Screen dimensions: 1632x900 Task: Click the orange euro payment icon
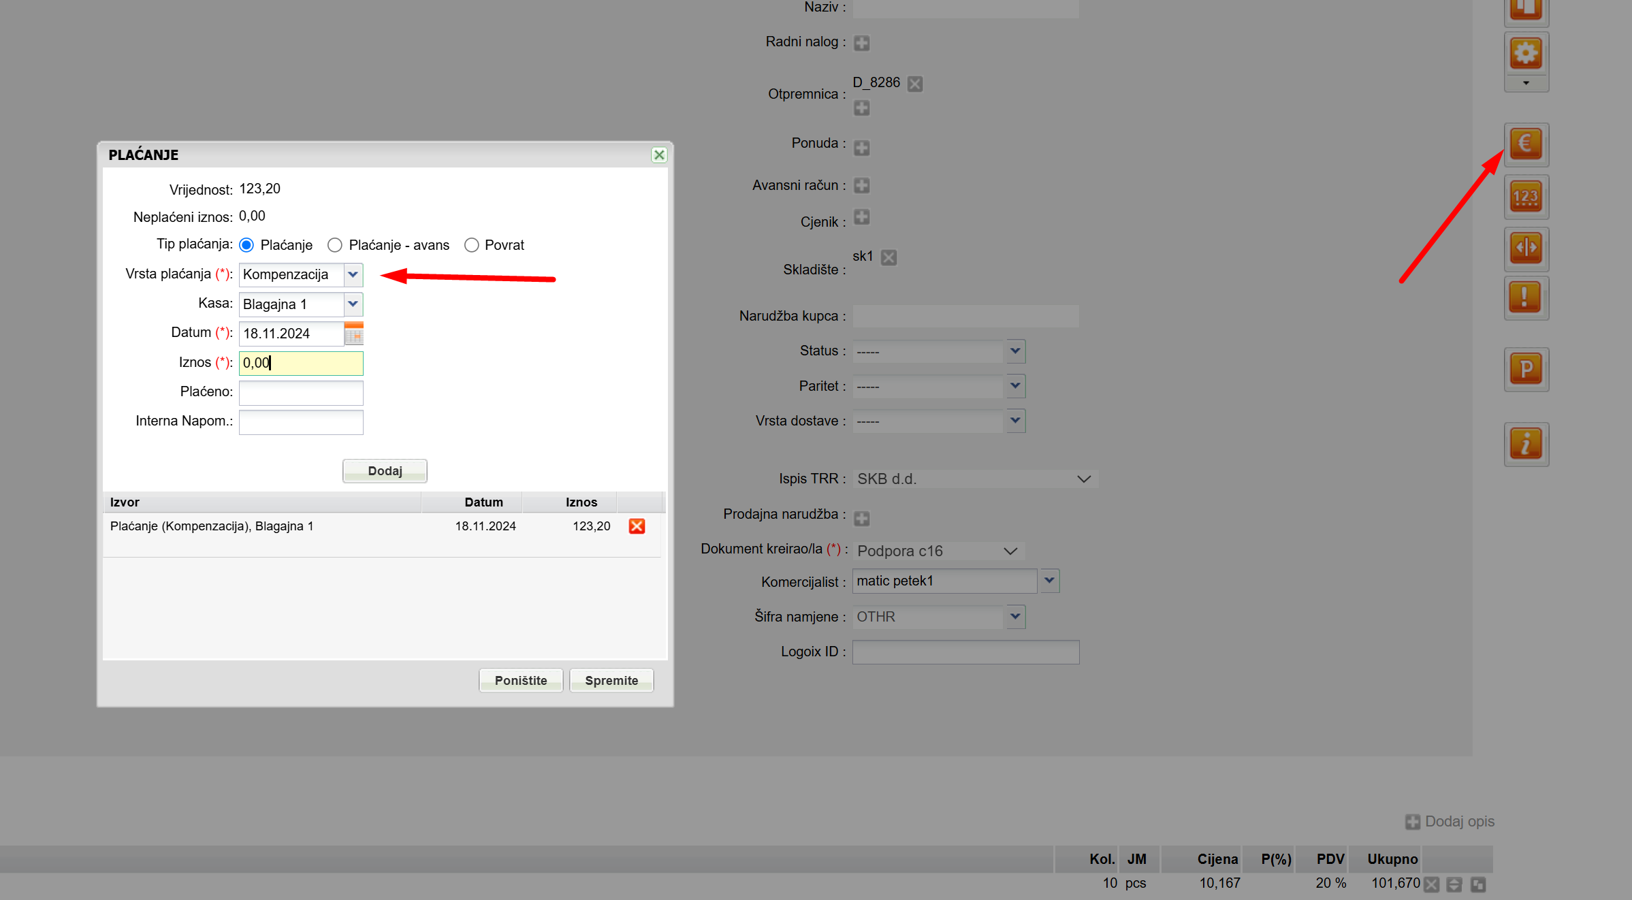pyautogui.click(x=1525, y=144)
